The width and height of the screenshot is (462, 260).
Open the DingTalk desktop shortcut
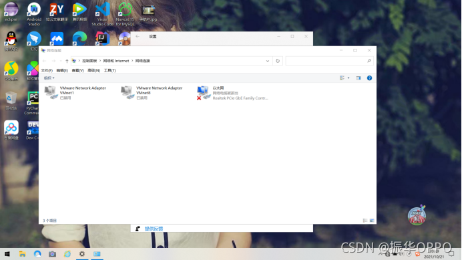(x=34, y=41)
